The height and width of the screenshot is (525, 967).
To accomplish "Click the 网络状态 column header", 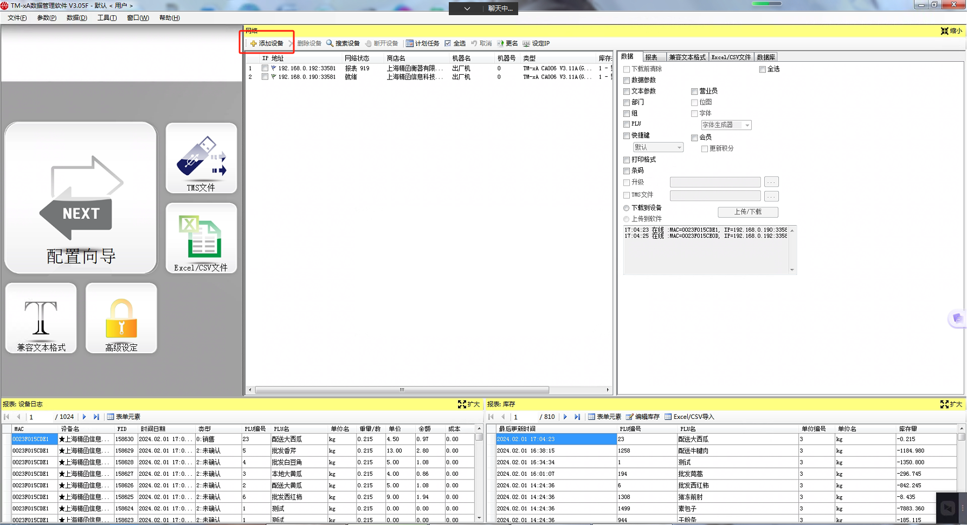I will click(357, 58).
